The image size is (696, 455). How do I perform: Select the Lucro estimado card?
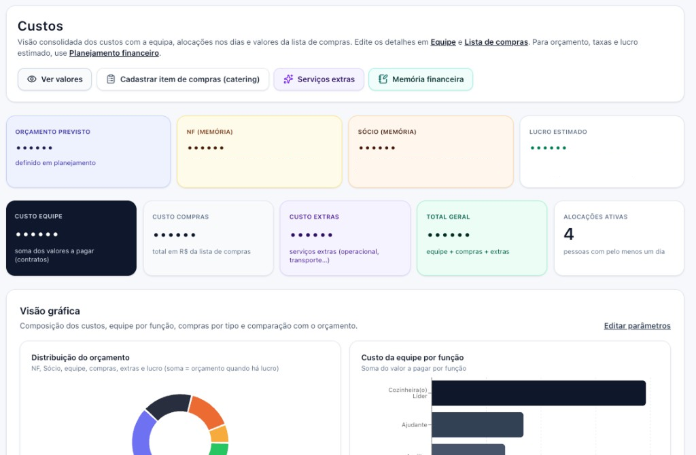coord(602,151)
